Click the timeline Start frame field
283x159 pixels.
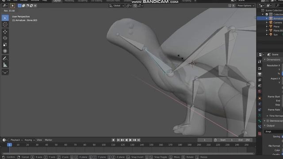click(227, 140)
